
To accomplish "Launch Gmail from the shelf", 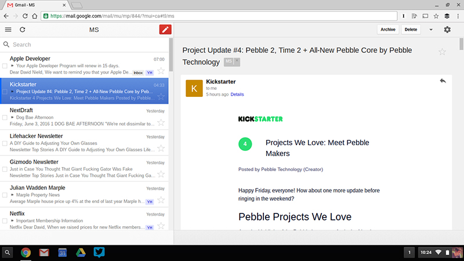I will point(44,252).
